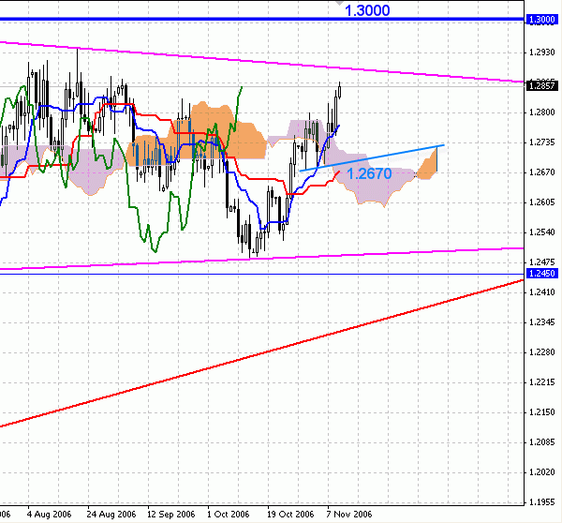Click the 1.1955 price axis label
Image resolution: width=562 pixels, height=523 pixels.
(x=542, y=502)
